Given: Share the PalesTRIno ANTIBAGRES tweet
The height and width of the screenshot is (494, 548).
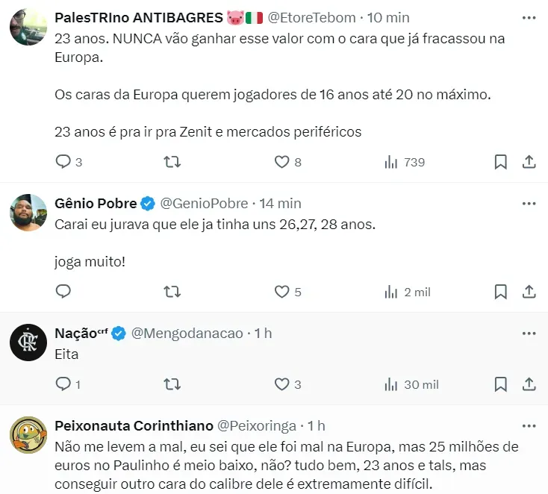Looking at the screenshot, I should point(528,162).
